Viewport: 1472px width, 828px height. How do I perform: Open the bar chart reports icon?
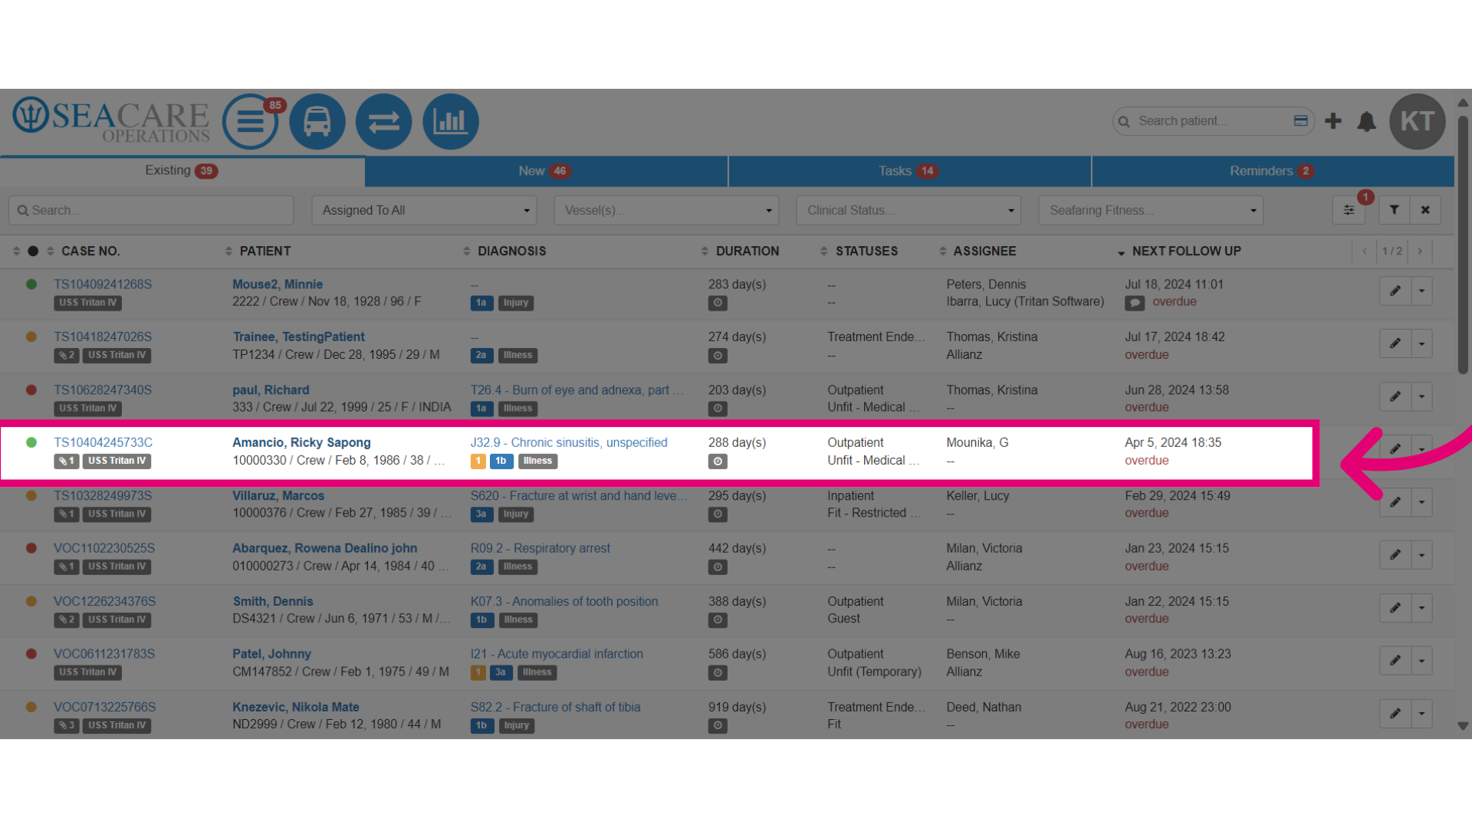click(450, 121)
